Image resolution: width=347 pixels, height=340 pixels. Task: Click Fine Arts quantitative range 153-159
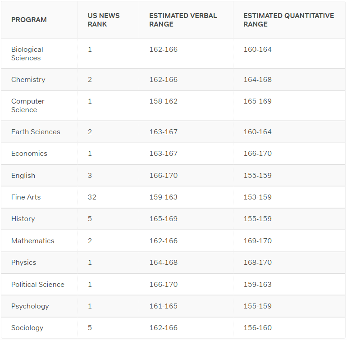[258, 197]
